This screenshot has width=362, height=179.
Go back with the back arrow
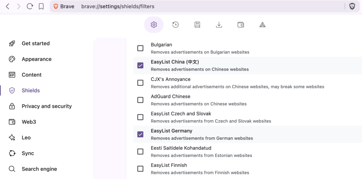coord(7,6)
